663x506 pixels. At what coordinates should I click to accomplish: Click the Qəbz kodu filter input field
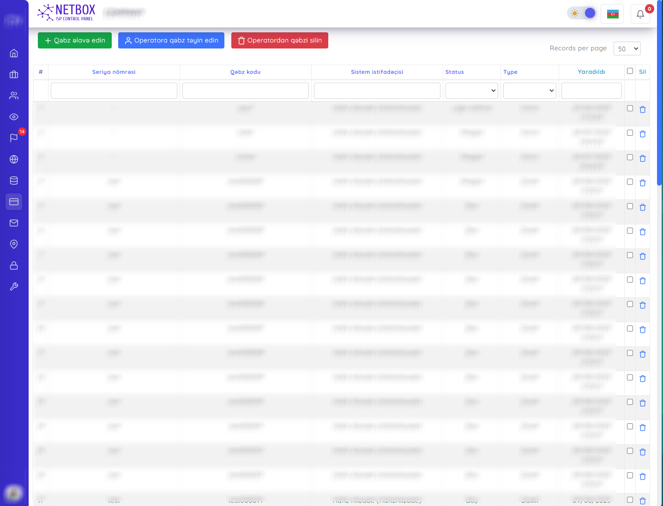(x=245, y=90)
